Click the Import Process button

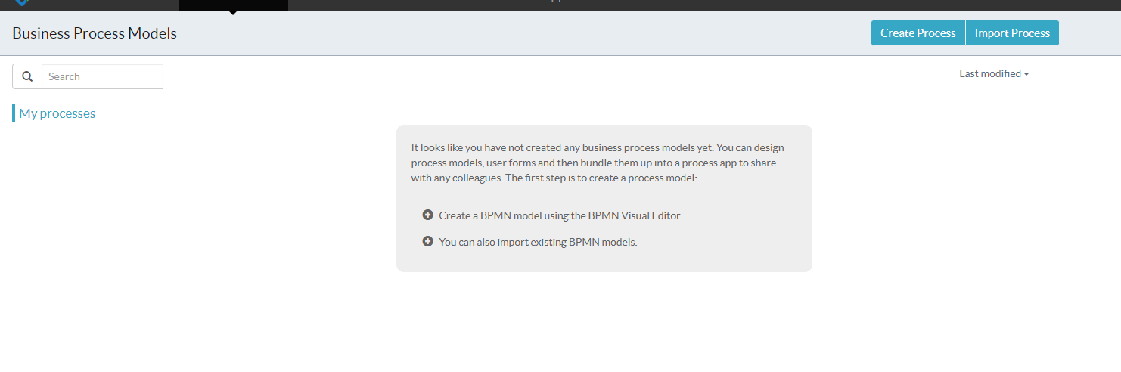(1012, 33)
